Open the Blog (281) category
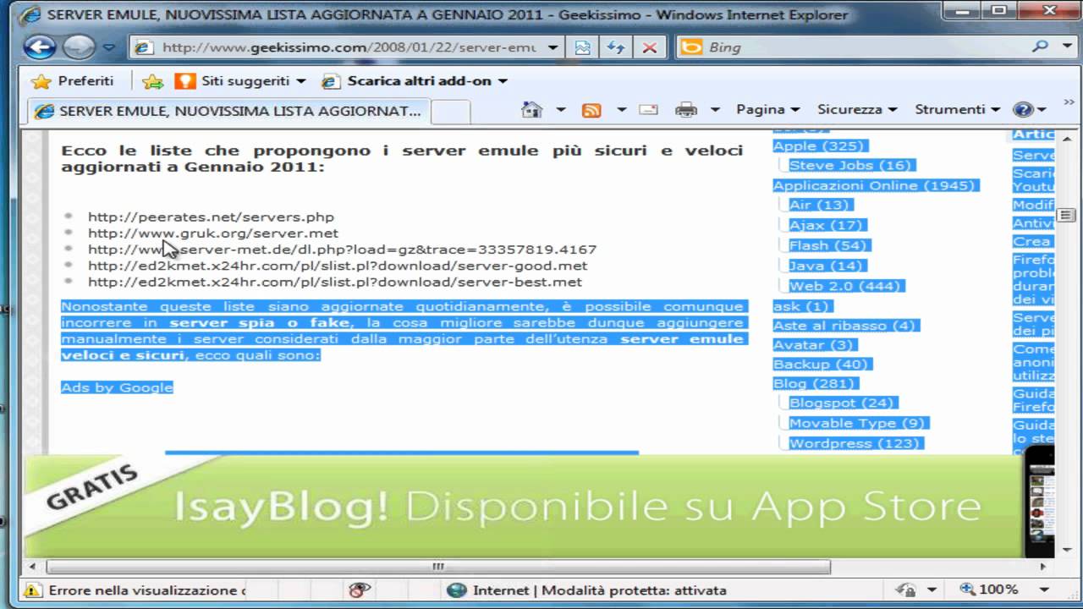 [x=815, y=384]
